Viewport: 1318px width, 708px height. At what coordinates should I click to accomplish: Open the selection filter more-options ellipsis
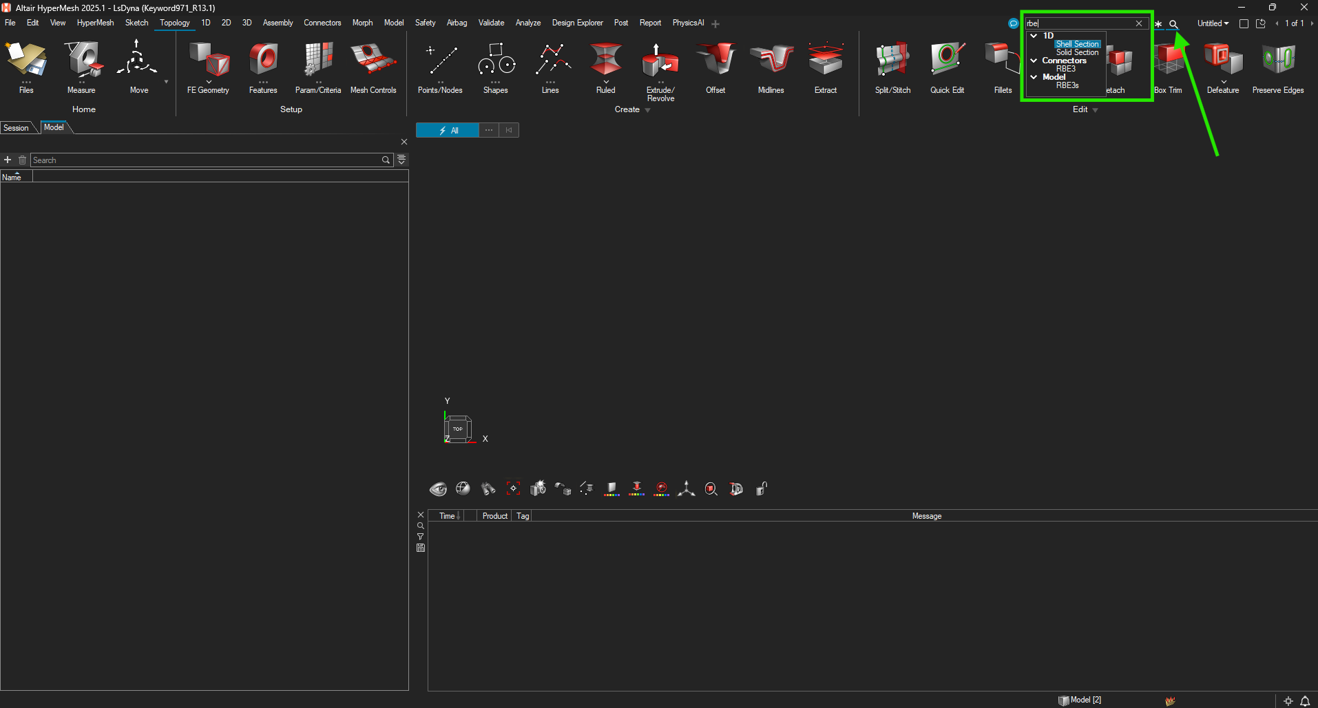click(489, 131)
